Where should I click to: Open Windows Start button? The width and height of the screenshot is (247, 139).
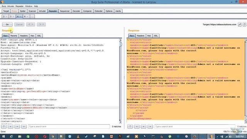point(3,136)
